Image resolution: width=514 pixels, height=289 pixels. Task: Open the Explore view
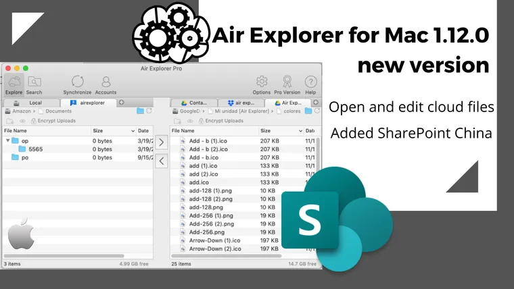tap(14, 85)
